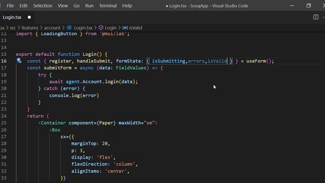325x183 pixels.
Task: Click 'Container' JSX tag
Action: coord(53,123)
